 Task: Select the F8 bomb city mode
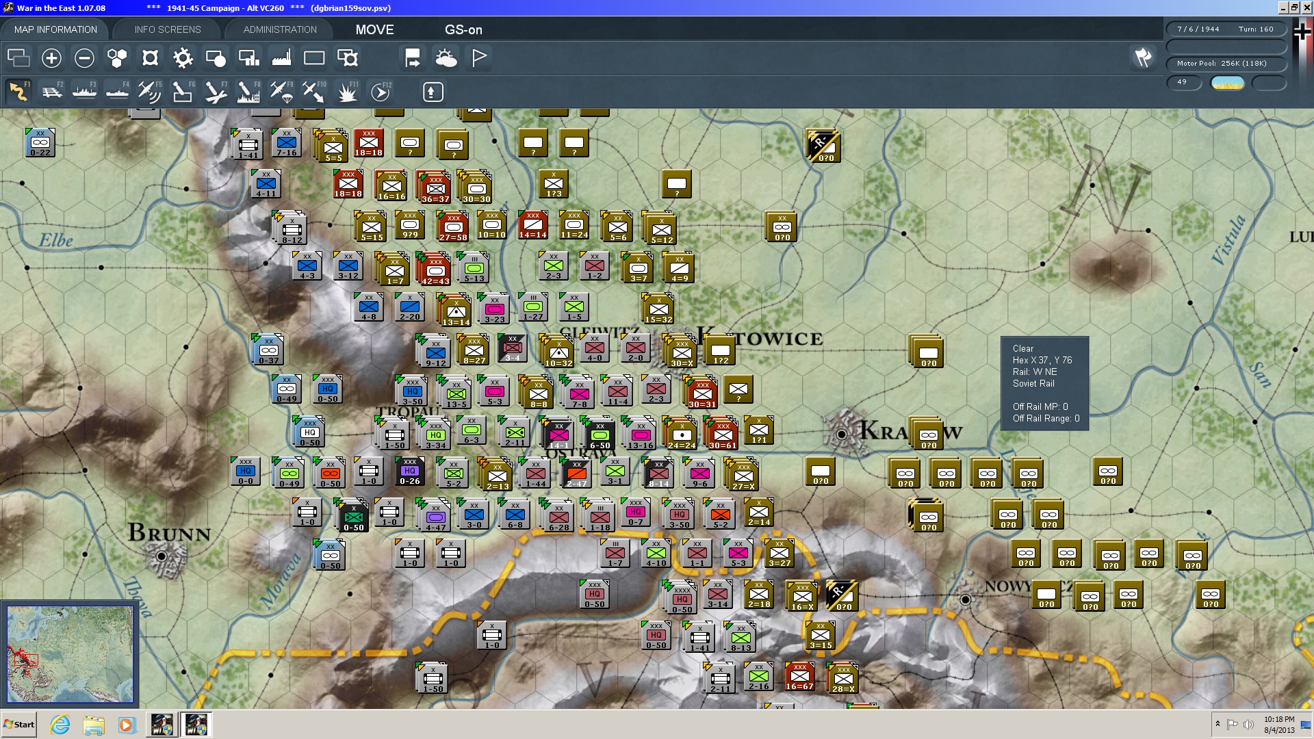(248, 92)
